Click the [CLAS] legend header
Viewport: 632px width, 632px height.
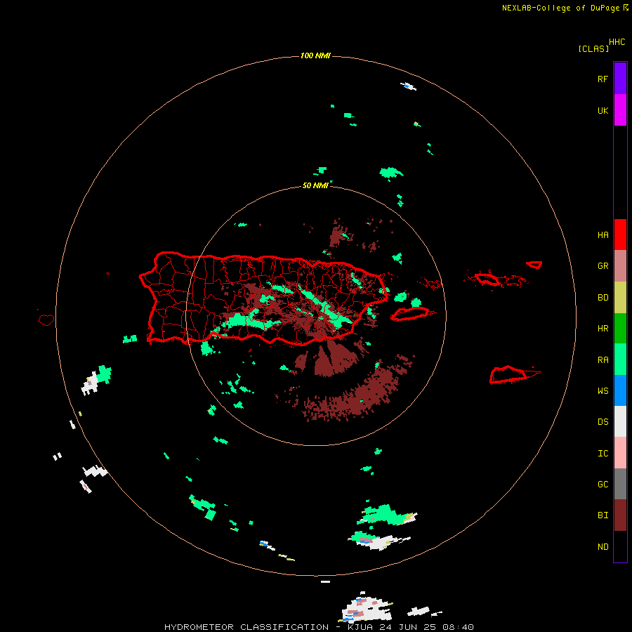(593, 48)
